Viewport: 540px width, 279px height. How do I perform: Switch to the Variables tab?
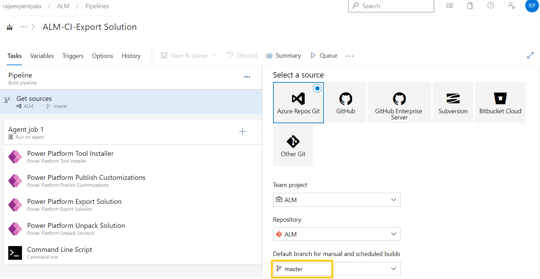pos(42,56)
